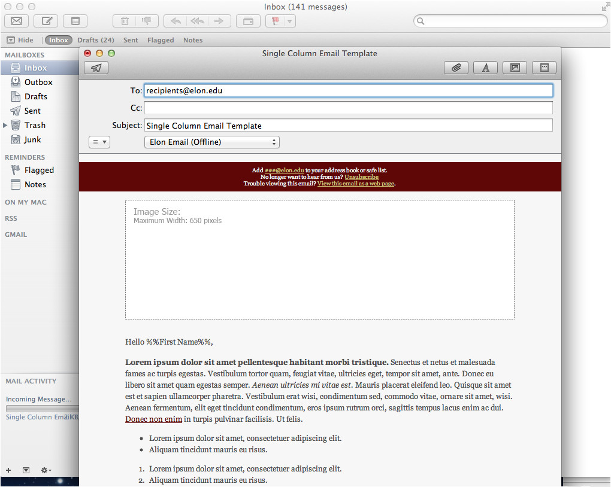The width and height of the screenshot is (611, 487).
Task: Click the Donec non enim link
Action: click(x=153, y=419)
